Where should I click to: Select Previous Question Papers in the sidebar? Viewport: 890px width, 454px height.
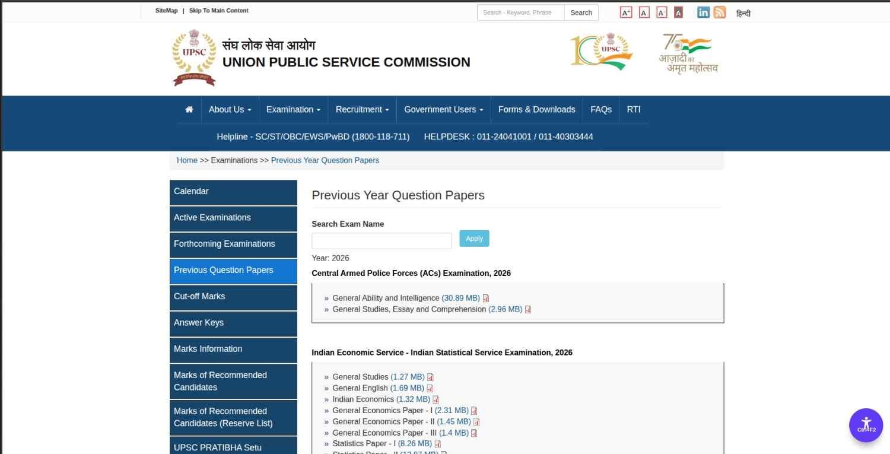coord(233,271)
